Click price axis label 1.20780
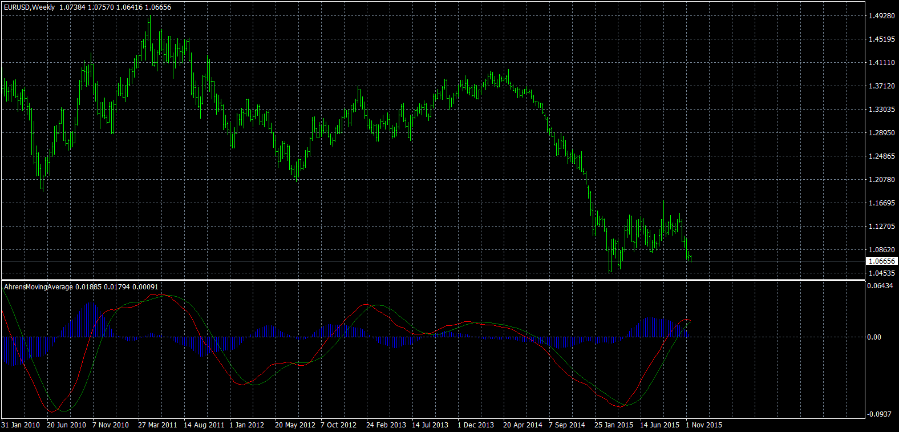Image resolution: width=899 pixels, height=432 pixels. 881,180
